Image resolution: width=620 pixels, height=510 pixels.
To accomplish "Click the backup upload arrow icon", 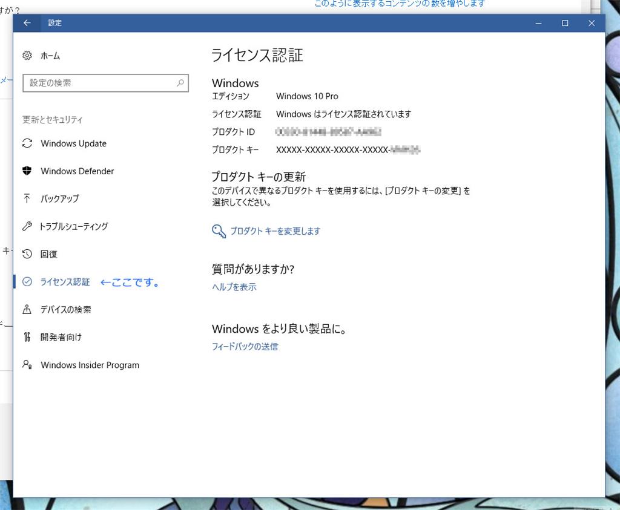I will click(x=27, y=198).
